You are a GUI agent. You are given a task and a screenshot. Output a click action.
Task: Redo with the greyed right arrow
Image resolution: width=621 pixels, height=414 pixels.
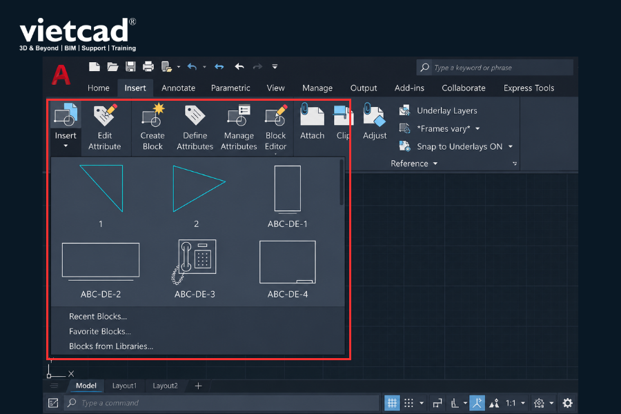(257, 66)
